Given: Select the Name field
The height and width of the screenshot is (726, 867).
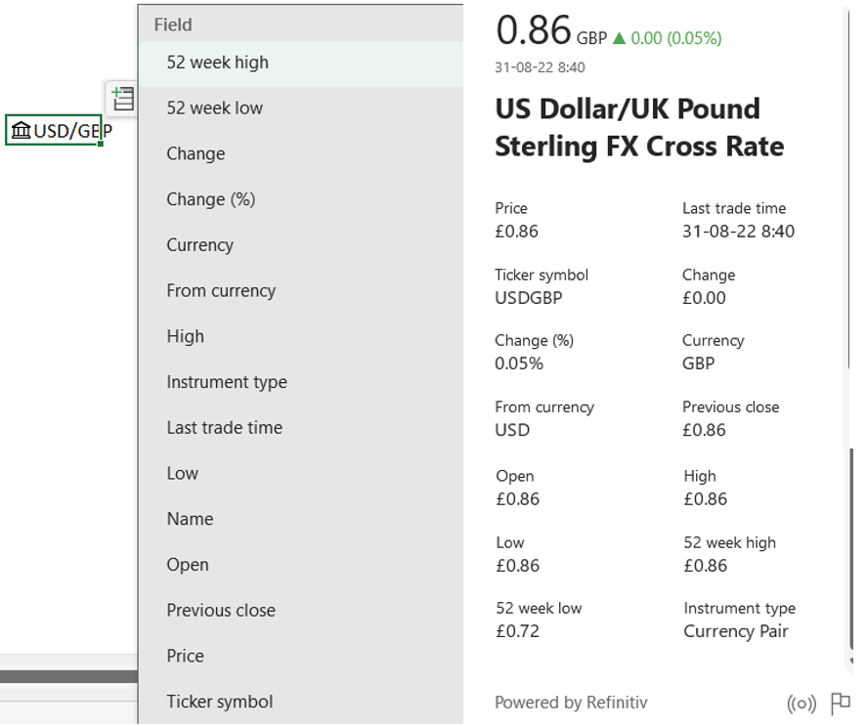Looking at the screenshot, I should (x=190, y=520).
